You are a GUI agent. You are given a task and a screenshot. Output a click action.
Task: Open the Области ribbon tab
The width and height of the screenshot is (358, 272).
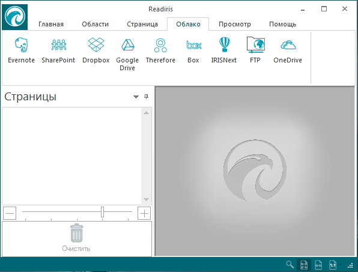click(x=96, y=24)
